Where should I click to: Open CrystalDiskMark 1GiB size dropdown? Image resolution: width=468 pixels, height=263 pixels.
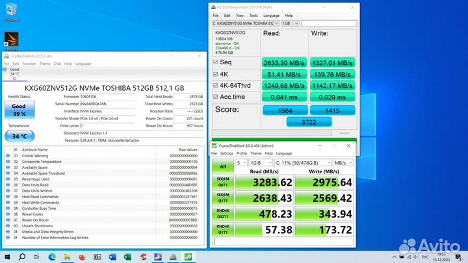(261, 163)
